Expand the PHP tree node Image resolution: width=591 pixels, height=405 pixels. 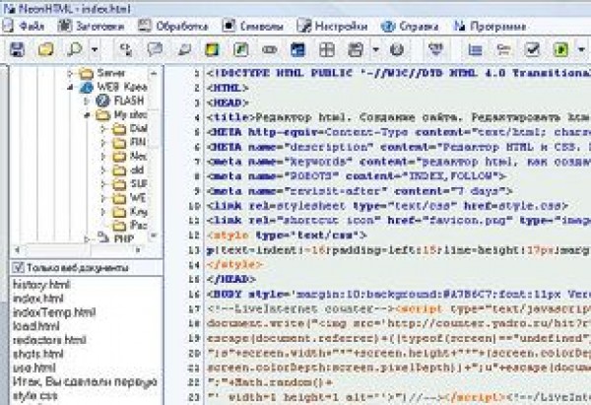coord(87,238)
